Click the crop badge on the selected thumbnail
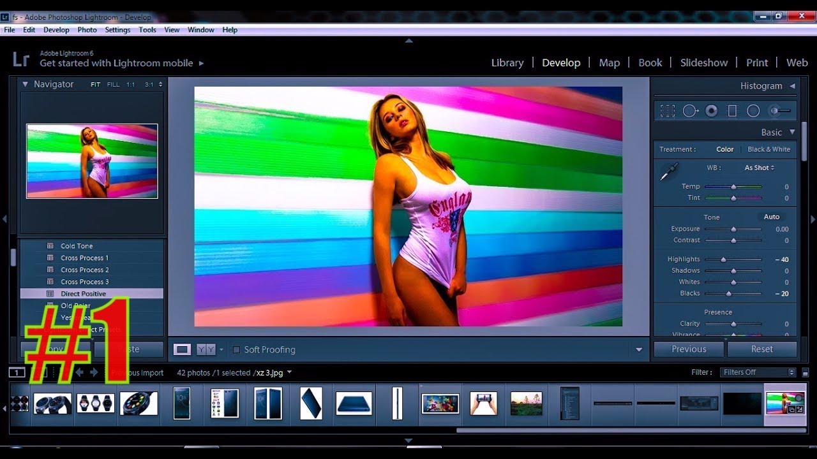 click(792, 410)
